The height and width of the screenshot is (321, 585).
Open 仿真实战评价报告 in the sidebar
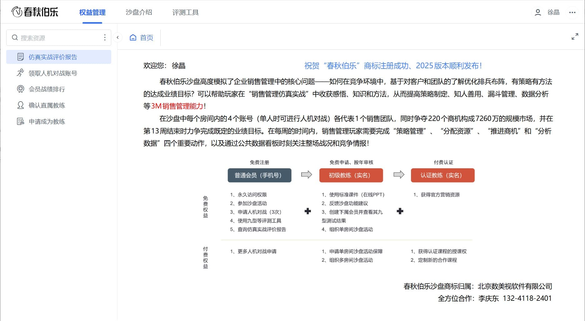[x=59, y=57]
